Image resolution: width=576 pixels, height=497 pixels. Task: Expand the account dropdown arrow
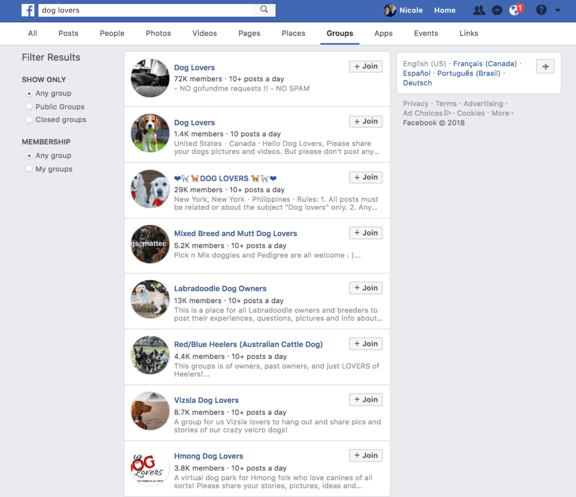click(x=557, y=10)
